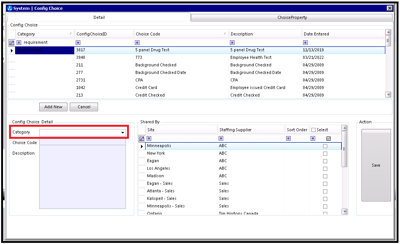Close the Config Choice window
The width and height of the screenshot is (400, 244).
pyautogui.click(x=389, y=8)
